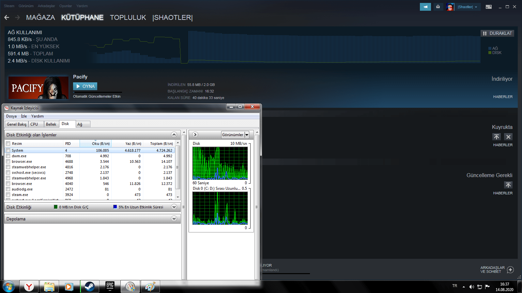Switch to Resource Monitor taskbar icon
522x293 pixels.
click(x=130, y=286)
